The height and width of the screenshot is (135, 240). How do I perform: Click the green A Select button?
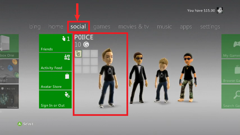coord(20,124)
